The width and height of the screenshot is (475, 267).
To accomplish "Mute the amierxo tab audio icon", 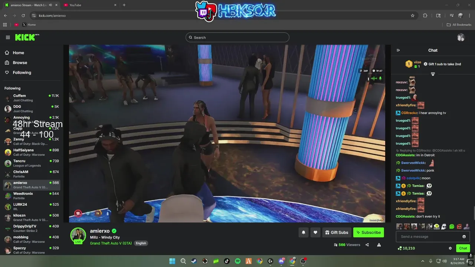I will pos(50,5).
